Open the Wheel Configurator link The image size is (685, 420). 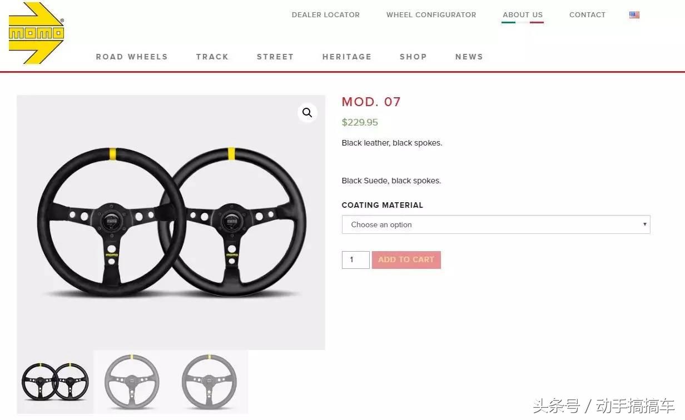(x=431, y=15)
